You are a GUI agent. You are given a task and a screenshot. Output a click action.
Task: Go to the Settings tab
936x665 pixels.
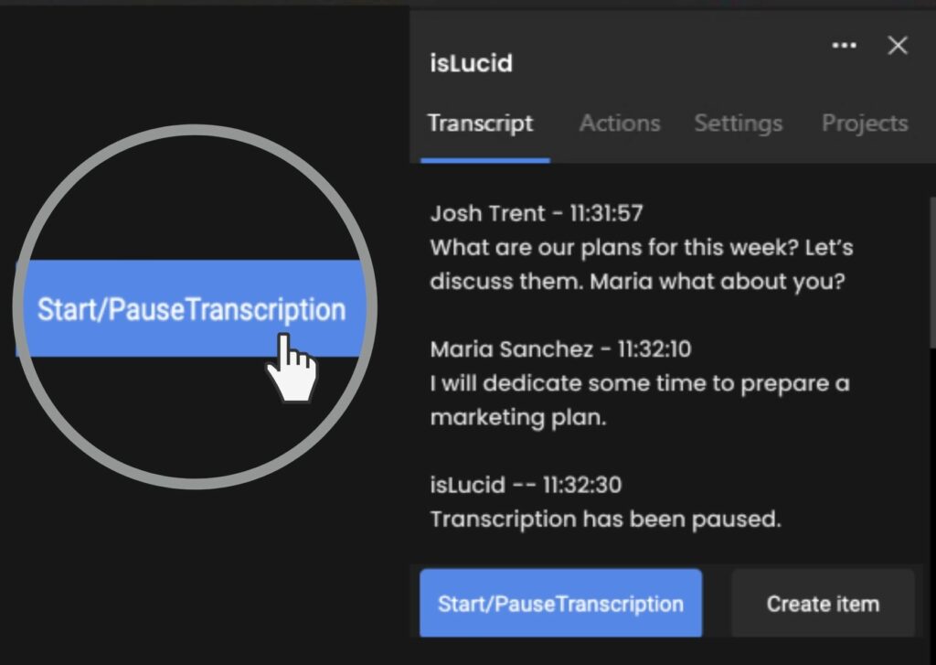[x=738, y=123]
